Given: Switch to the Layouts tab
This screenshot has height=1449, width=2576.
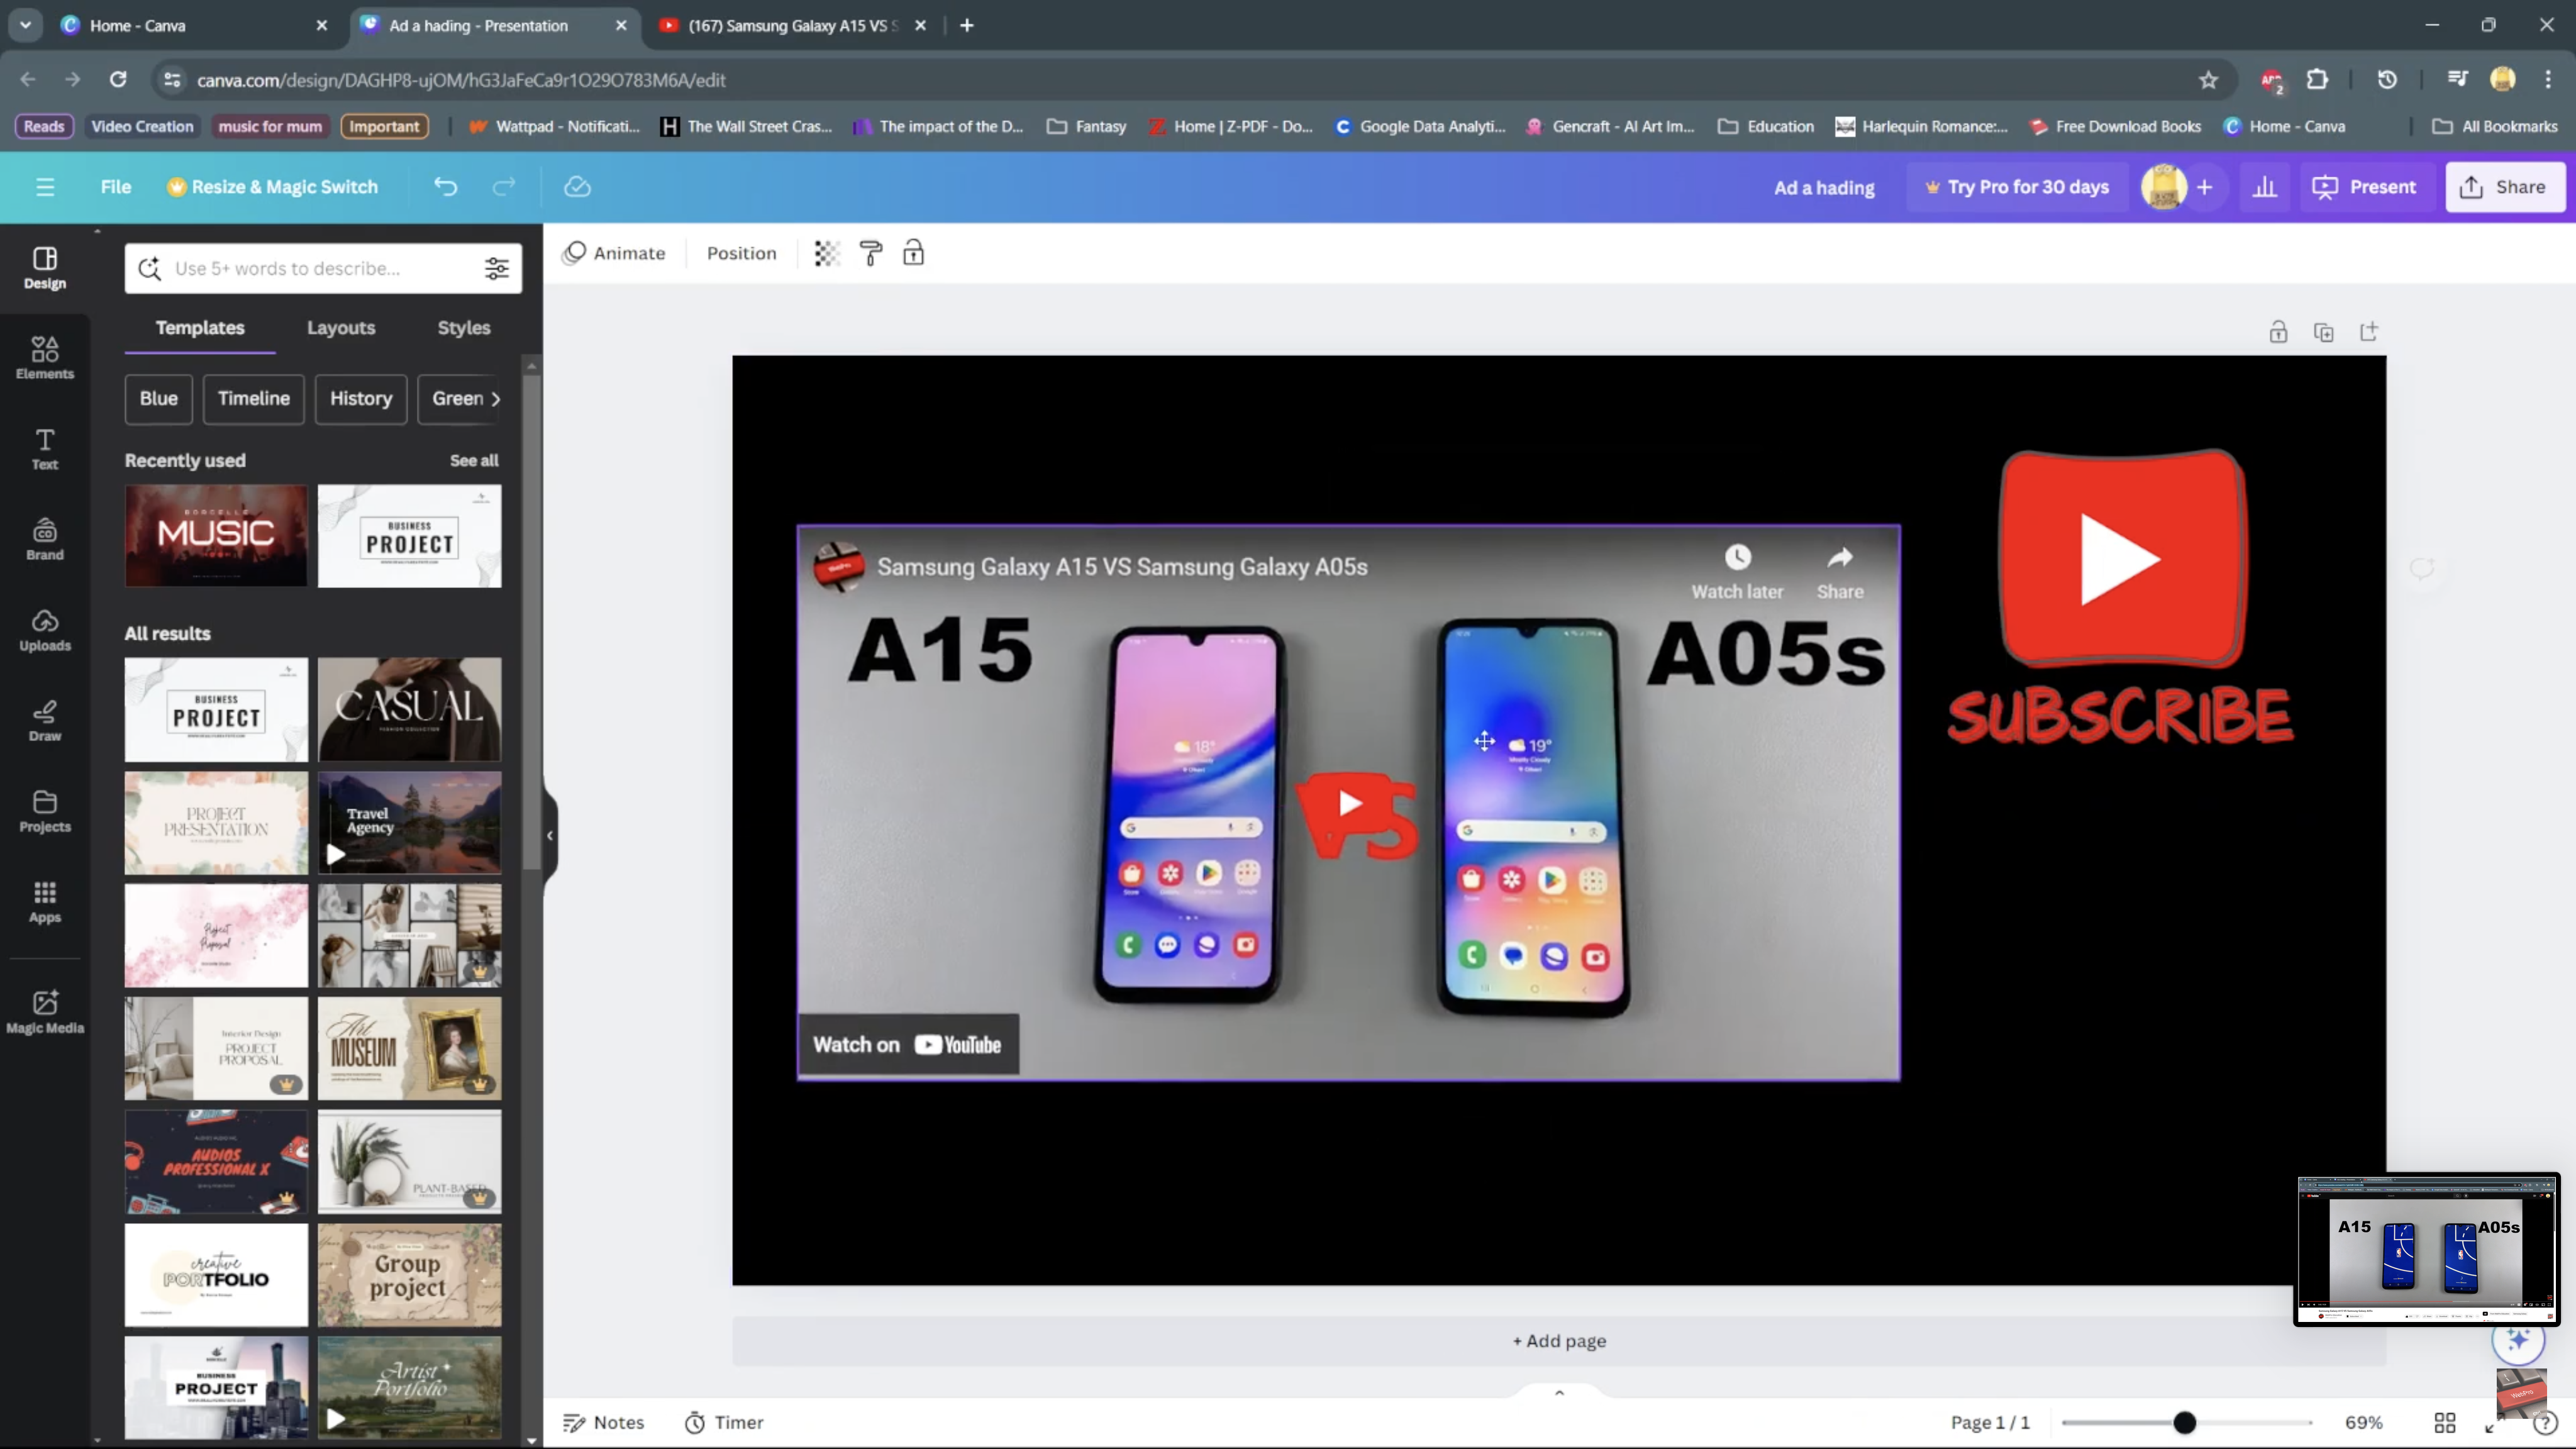Looking at the screenshot, I should tap(341, 328).
